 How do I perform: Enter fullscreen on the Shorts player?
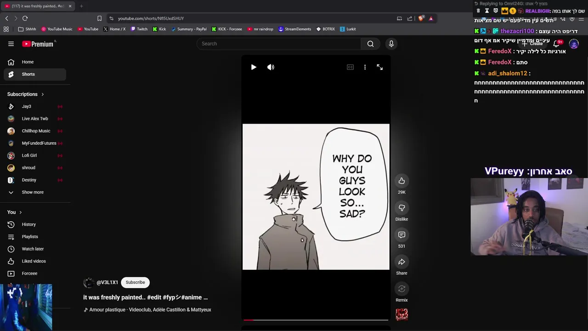(379, 67)
